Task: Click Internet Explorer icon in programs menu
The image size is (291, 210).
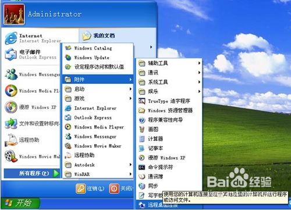Action: (68, 108)
